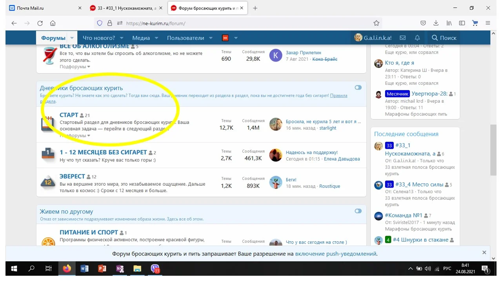The width and height of the screenshot is (502, 282).
Task: Open the inbox envelope icon in forum navbar
Action: point(402,38)
